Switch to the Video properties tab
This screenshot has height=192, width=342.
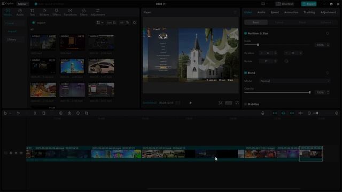[x=248, y=12]
